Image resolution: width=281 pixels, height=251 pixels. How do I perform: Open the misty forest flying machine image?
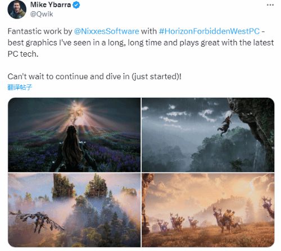pos(74,210)
